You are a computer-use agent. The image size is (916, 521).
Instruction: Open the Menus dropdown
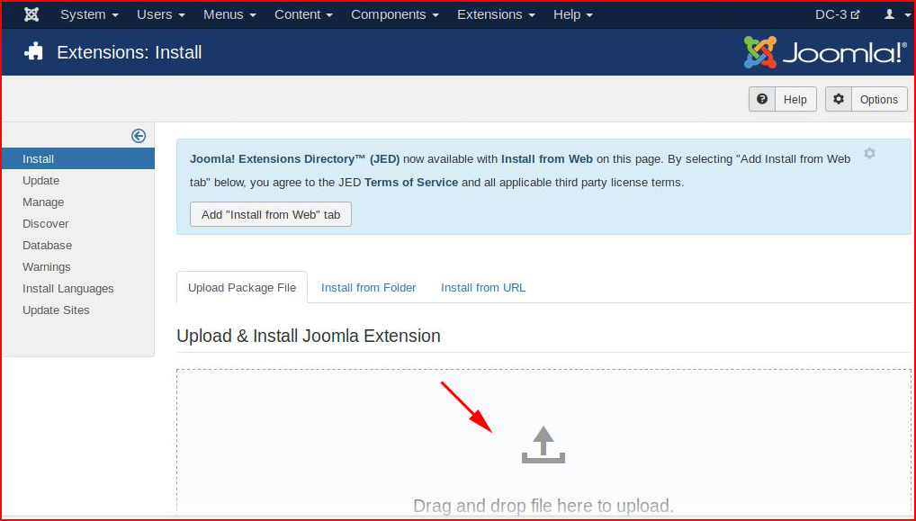pyautogui.click(x=229, y=14)
